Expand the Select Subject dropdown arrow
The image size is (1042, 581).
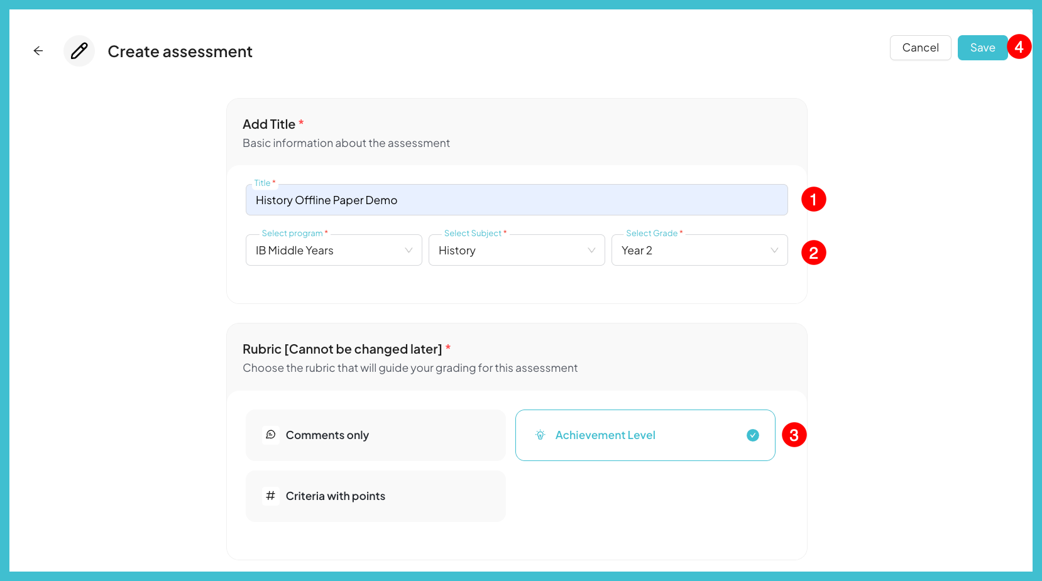(x=591, y=251)
